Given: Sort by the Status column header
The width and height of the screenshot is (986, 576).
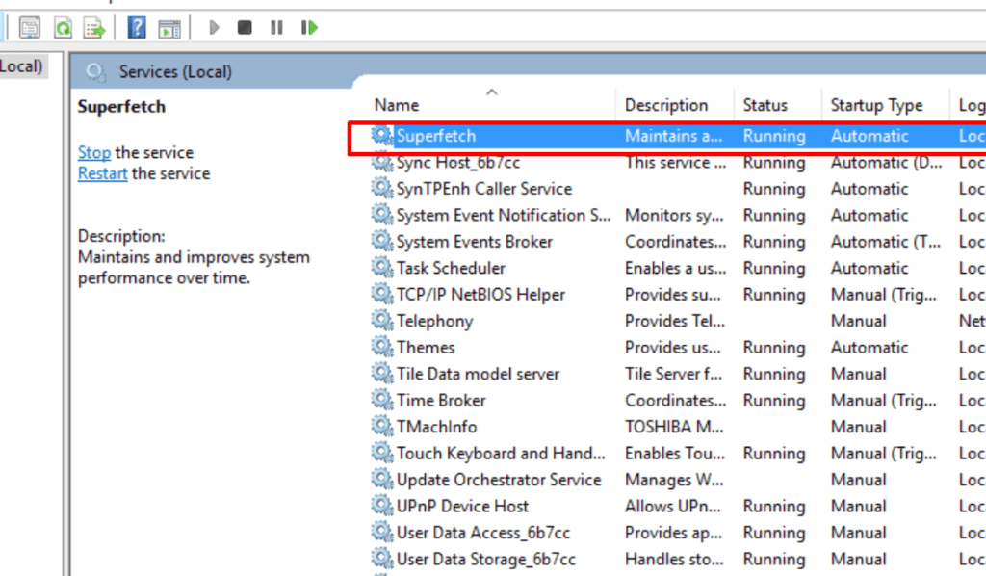Looking at the screenshot, I should [765, 105].
